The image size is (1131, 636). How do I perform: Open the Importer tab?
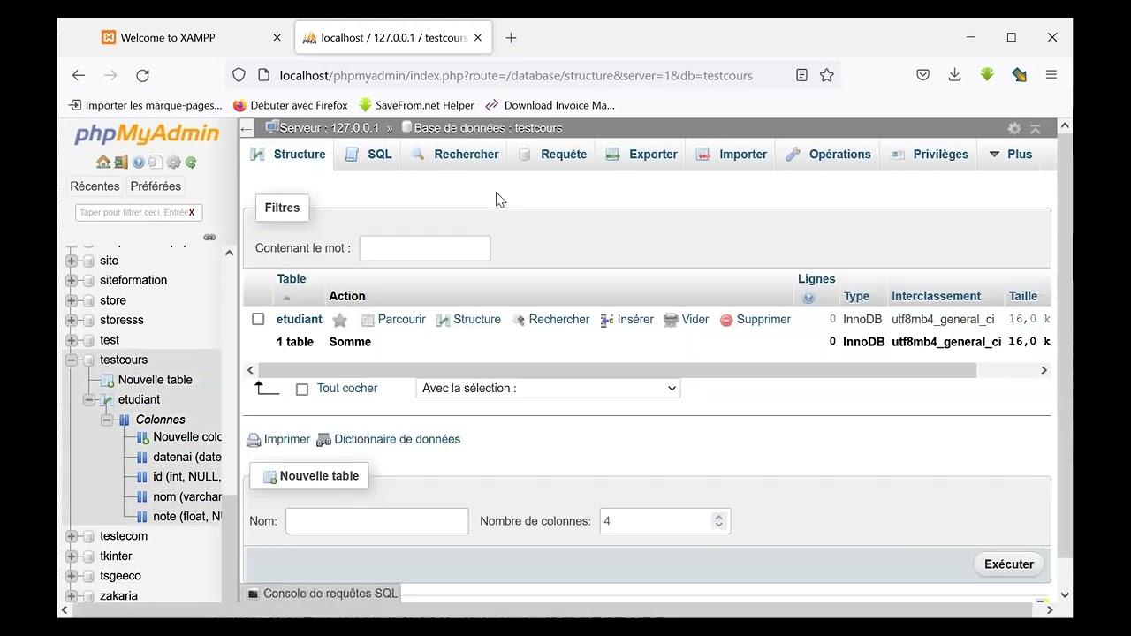(x=732, y=154)
